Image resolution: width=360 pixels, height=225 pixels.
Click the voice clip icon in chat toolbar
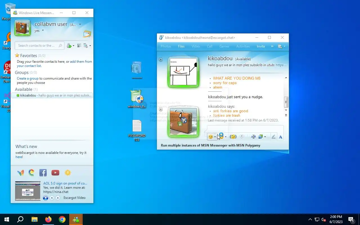[x=242, y=137]
